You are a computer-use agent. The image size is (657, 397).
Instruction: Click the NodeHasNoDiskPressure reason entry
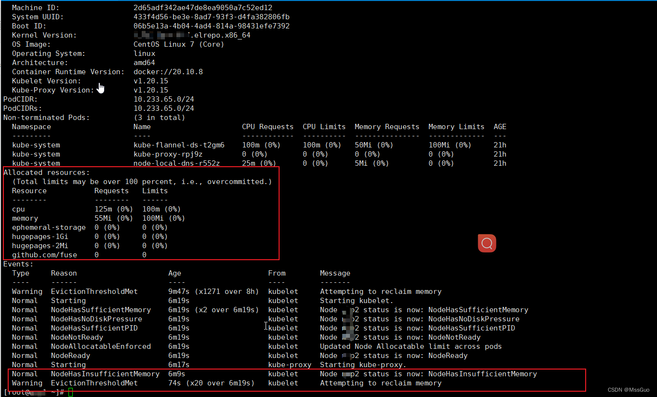click(x=96, y=319)
